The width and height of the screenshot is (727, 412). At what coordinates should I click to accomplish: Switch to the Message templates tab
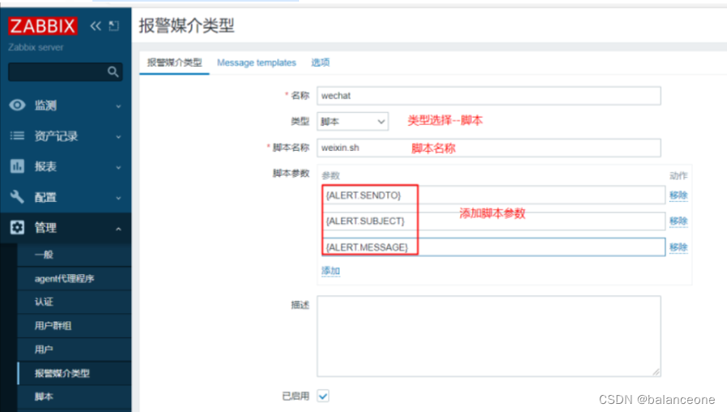click(256, 62)
